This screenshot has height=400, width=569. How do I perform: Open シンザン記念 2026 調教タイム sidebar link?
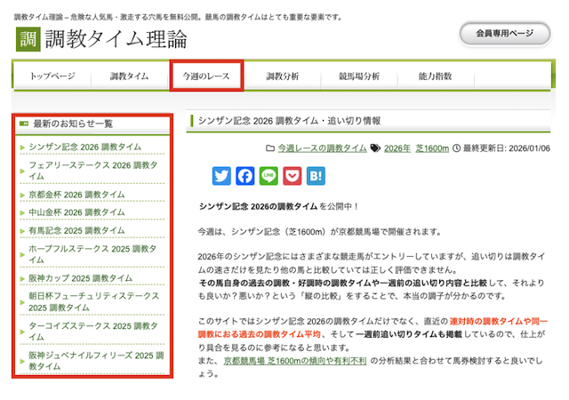[x=85, y=147]
